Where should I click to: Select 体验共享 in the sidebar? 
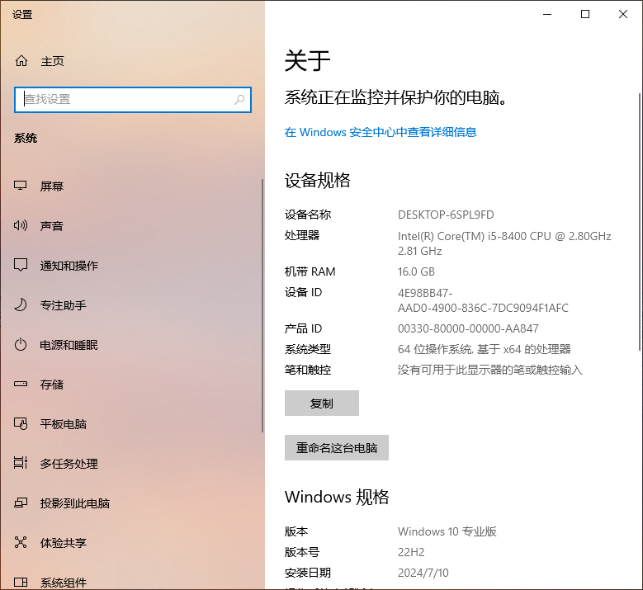pyautogui.click(x=131, y=542)
